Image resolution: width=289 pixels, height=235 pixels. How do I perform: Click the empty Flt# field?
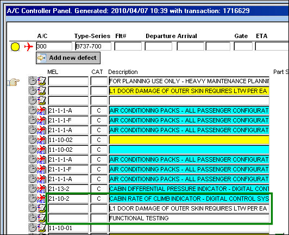[128, 46]
